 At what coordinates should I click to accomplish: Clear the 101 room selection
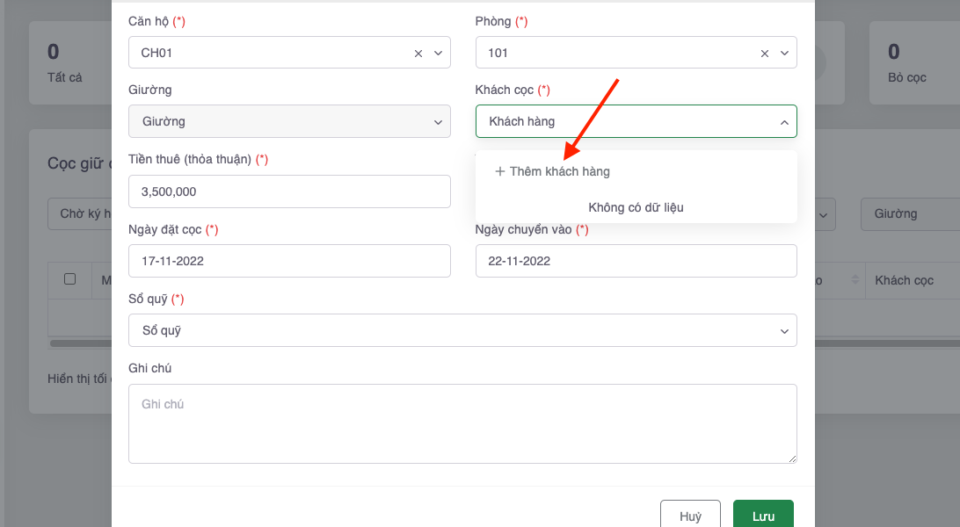765,53
